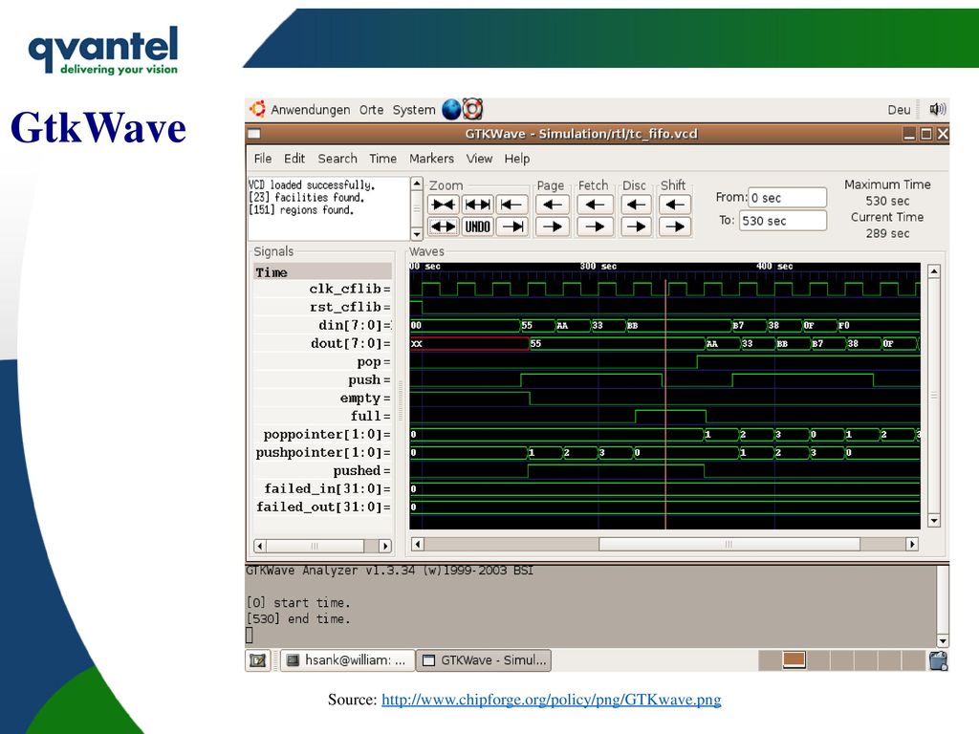Click the Waves horizontal scrollbar left arrow
Screen dimensions: 979x734
418,544
